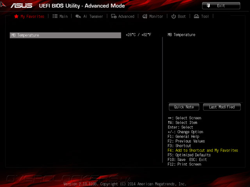
Task: Click the MB Temperature help text
Action: [181, 35]
